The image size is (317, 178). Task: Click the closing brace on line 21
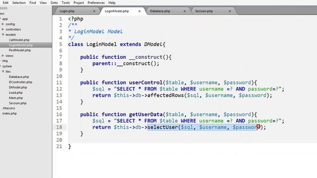[69, 146]
